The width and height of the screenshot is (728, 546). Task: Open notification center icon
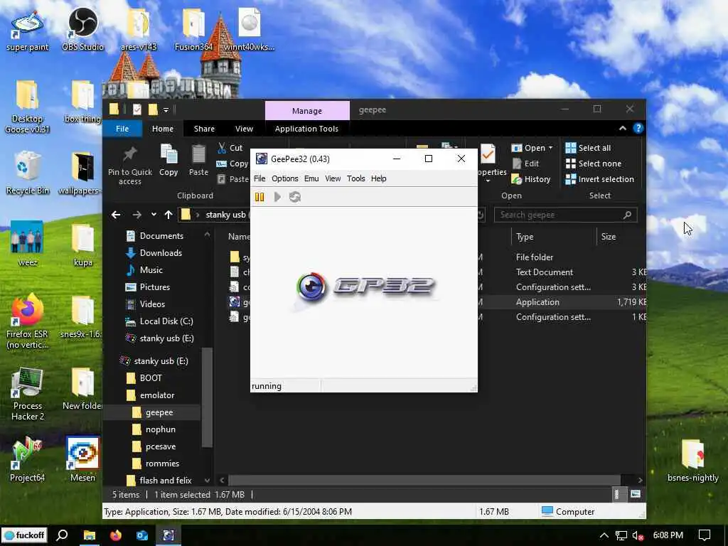click(x=705, y=535)
